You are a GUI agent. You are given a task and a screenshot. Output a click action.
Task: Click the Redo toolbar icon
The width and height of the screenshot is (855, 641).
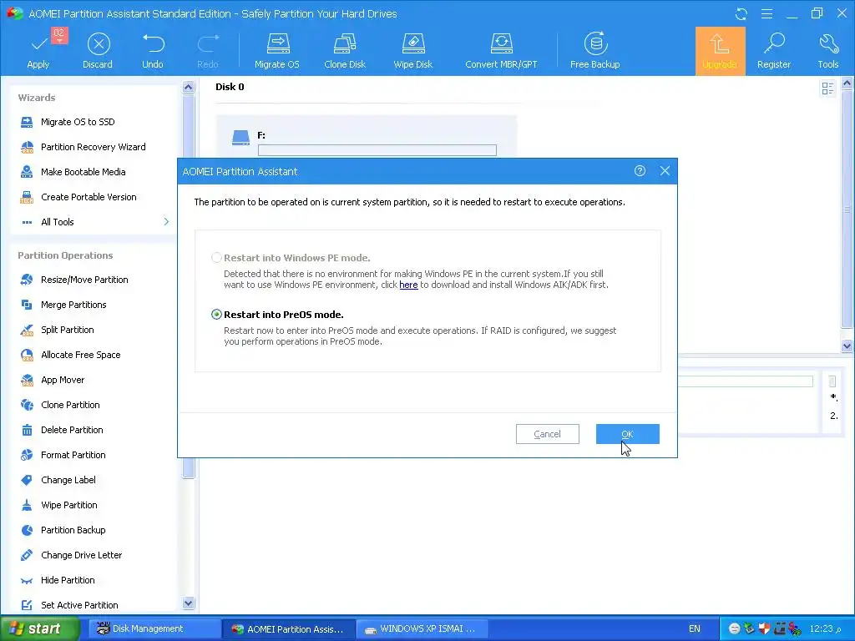coord(208,50)
